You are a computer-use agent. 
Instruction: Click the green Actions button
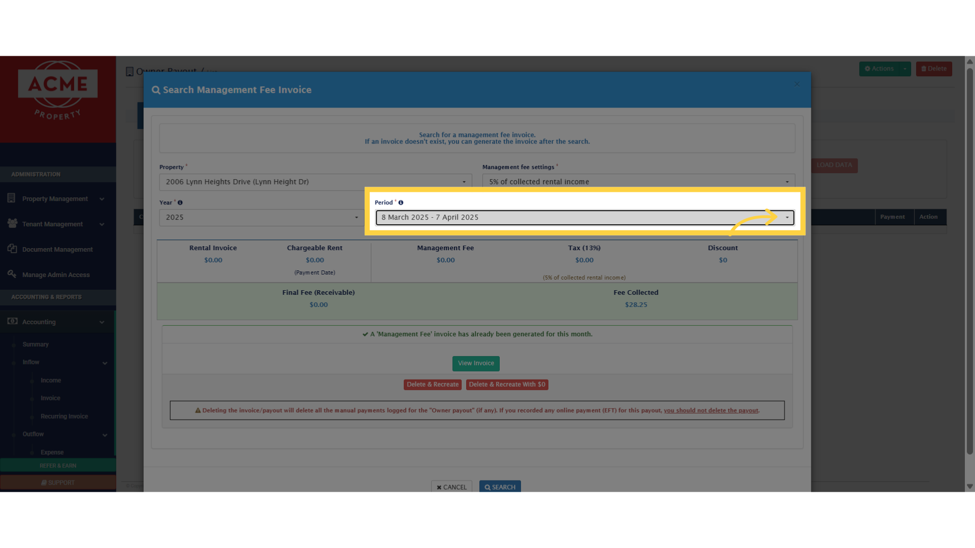point(879,69)
